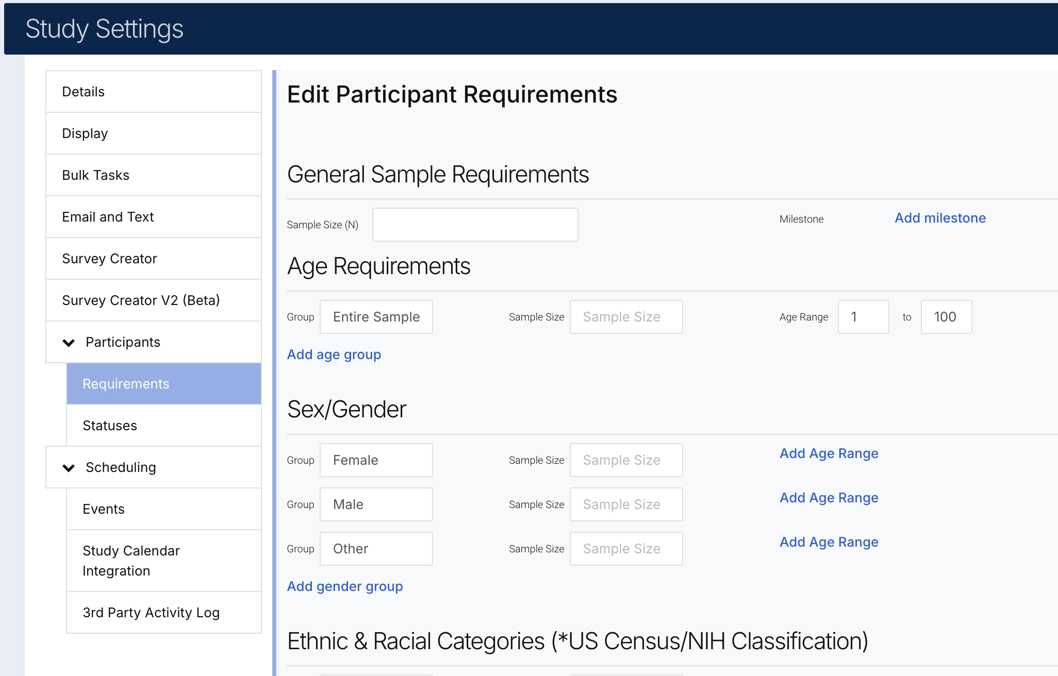1058x676 pixels.
Task: Open Survey Creator V2 (Beta)
Action: (153, 300)
